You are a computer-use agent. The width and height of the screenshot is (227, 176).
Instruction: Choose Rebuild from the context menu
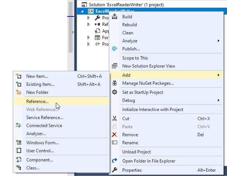[x=130, y=25]
